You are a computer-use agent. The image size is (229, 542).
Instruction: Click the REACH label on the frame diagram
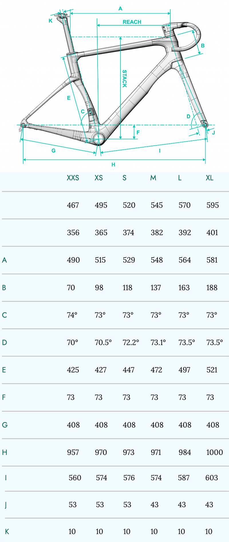pyautogui.click(x=132, y=22)
